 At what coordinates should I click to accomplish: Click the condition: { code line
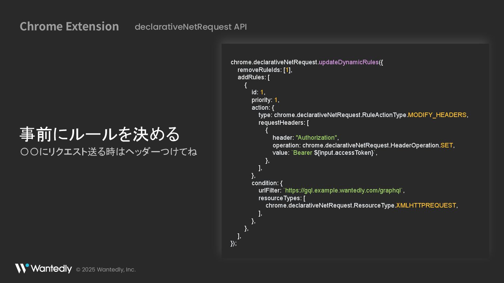(267, 183)
